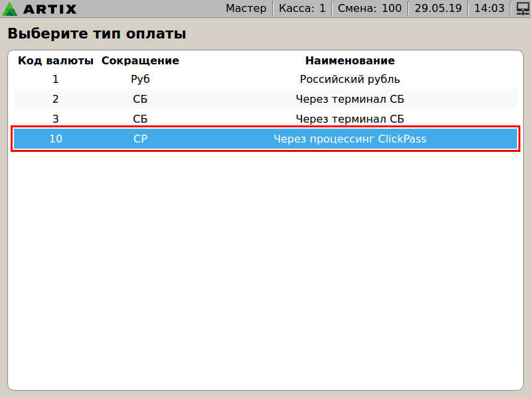Click currency code 10 cell
The height and width of the screenshot is (398, 531).
click(x=56, y=139)
